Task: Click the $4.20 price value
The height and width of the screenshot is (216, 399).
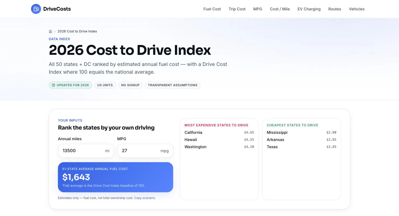Action: click(249, 147)
